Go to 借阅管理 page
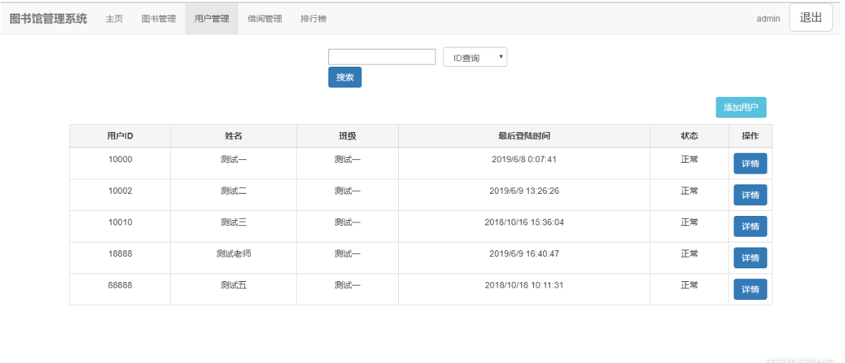The image size is (845, 363). [x=264, y=19]
